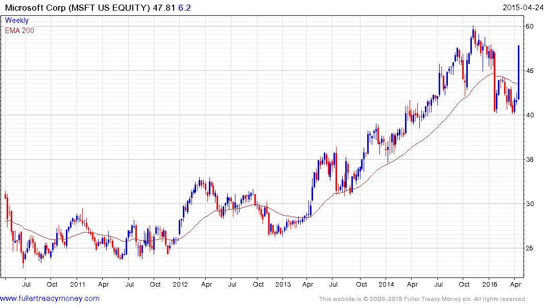Select the EMA 200 legend label
This screenshot has width=549, height=306.
[x=20, y=30]
